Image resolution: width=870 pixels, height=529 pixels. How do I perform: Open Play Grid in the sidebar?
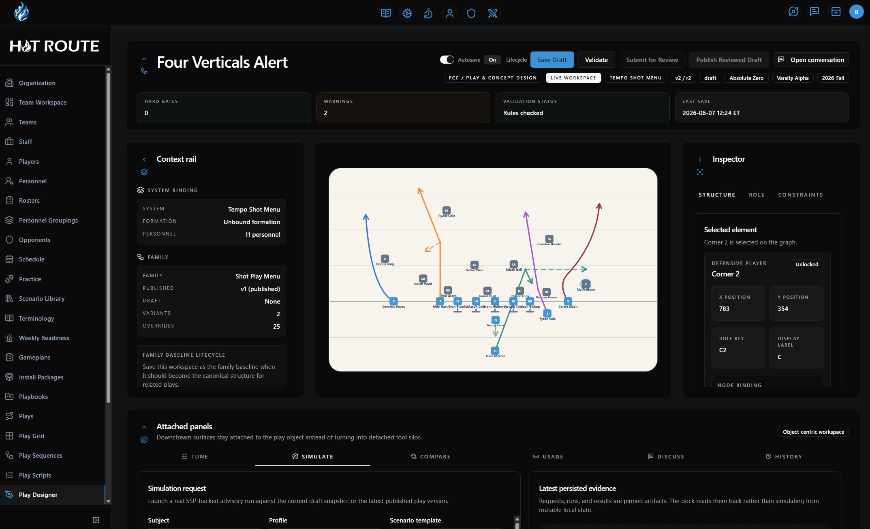pyautogui.click(x=53, y=436)
